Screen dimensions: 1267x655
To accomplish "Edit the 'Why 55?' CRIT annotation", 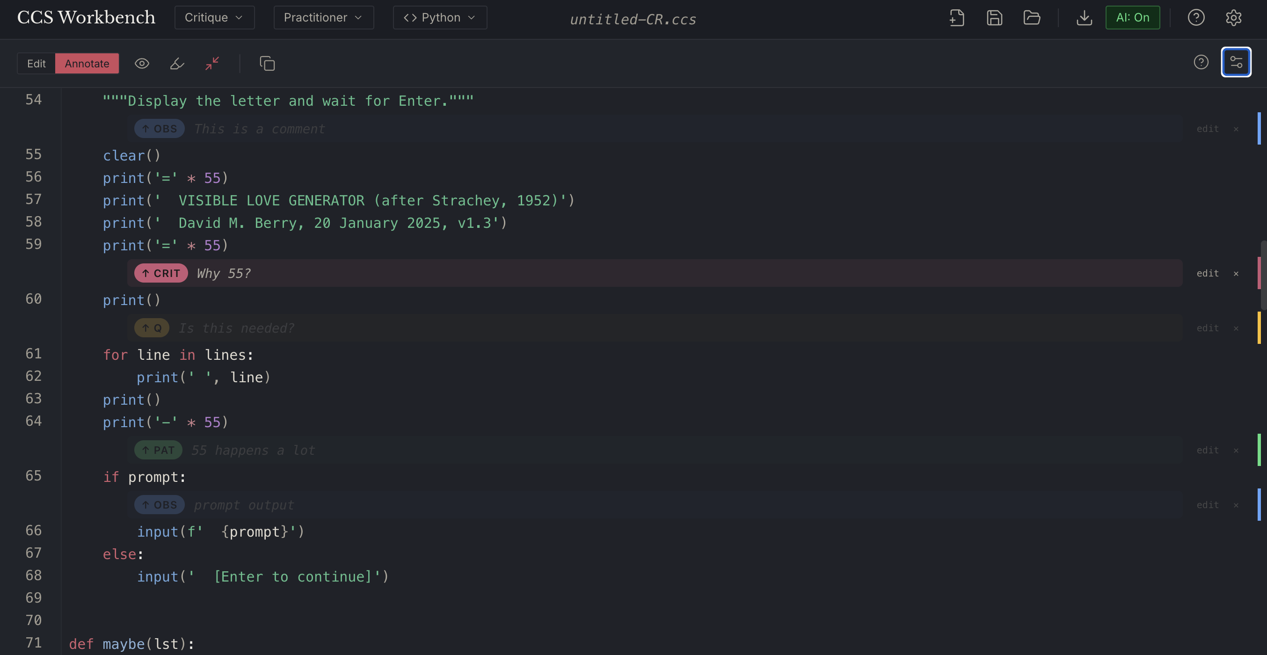I will (x=1207, y=273).
